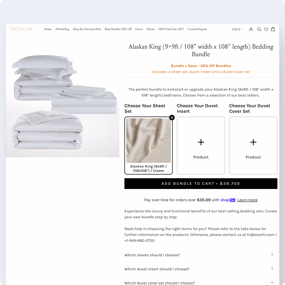Screen dimensions: 285x285
Task: Click the search magnifier icon
Action: coord(259,29)
